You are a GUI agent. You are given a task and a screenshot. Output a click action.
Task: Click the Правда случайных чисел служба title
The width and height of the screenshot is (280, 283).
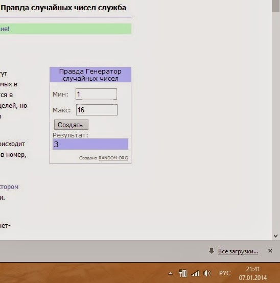click(x=63, y=8)
